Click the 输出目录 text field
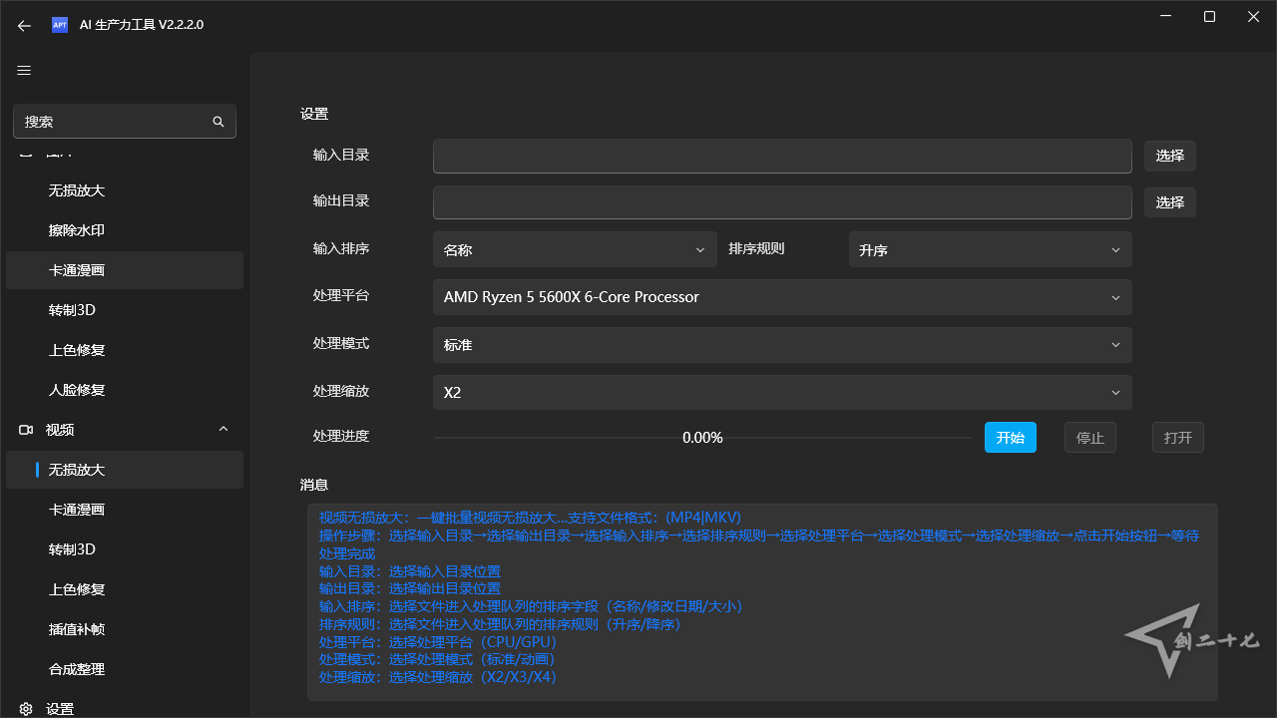The height and width of the screenshot is (718, 1277). pos(782,202)
